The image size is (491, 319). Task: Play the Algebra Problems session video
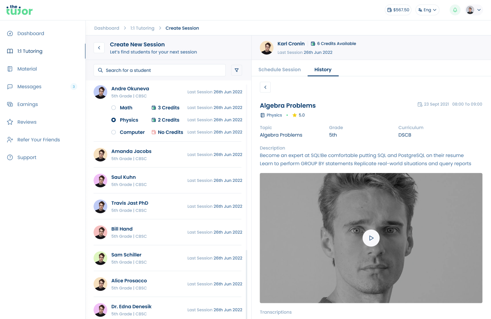pos(371,238)
